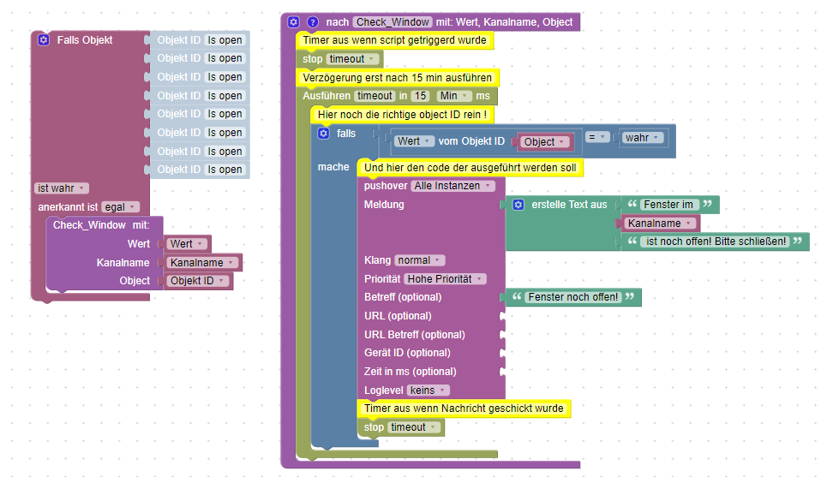Click 'Betreff (optional)' label
This screenshot has width=821, height=477.
point(403,297)
